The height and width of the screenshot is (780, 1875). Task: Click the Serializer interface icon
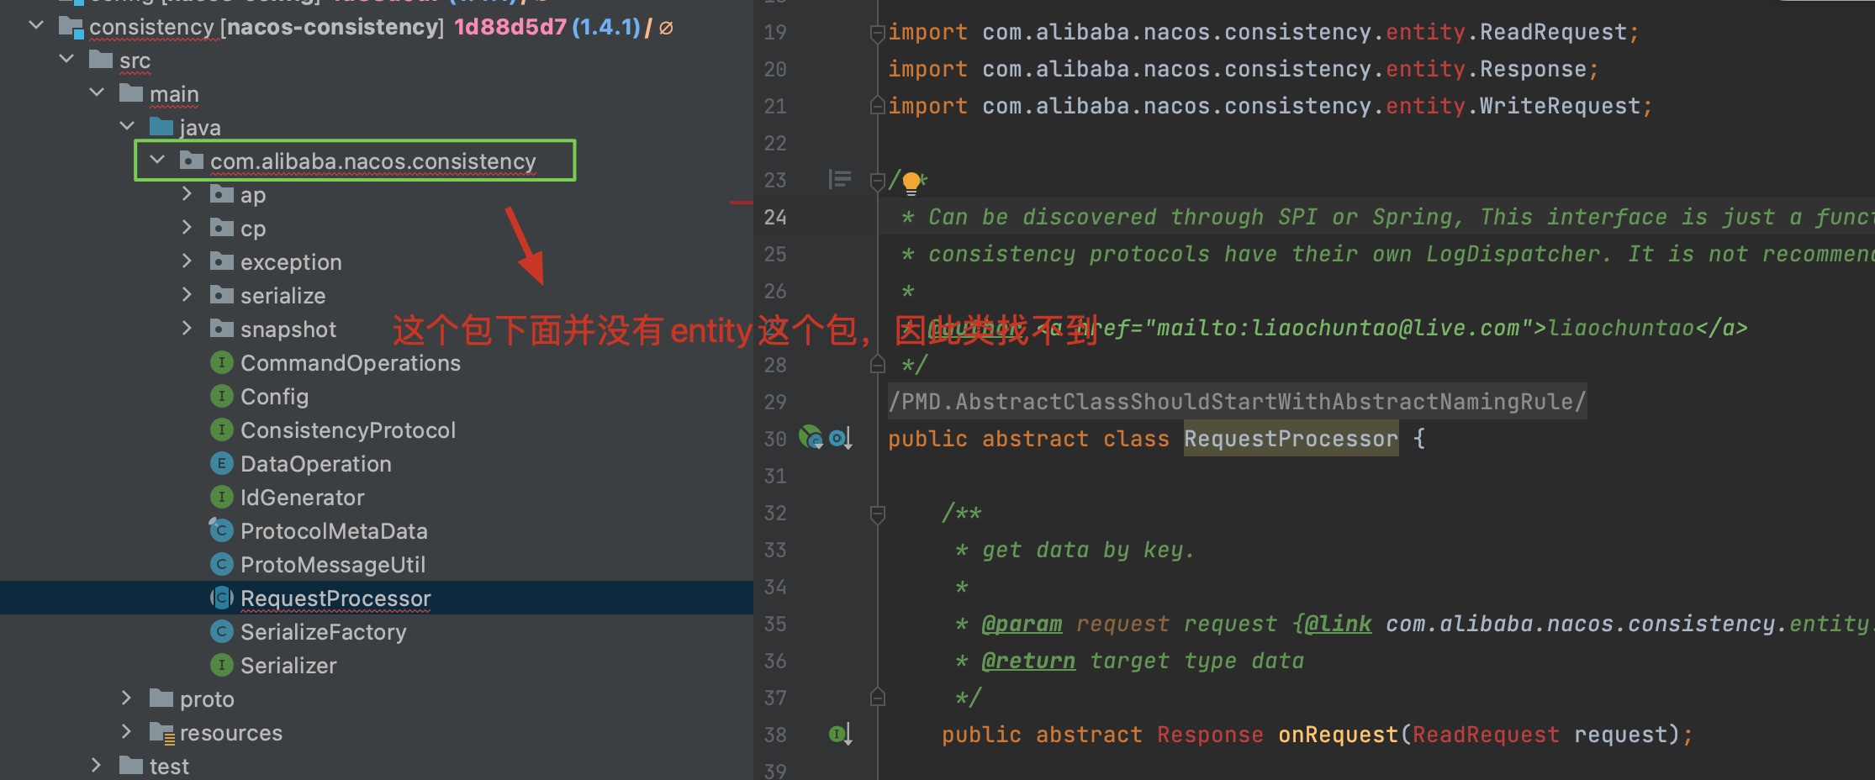click(x=221, y=665)
